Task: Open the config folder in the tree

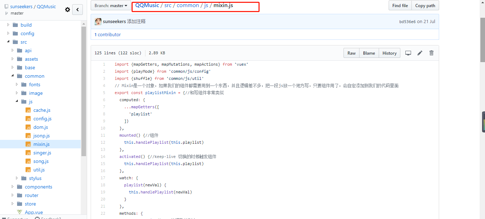Action: pos(27,33)
